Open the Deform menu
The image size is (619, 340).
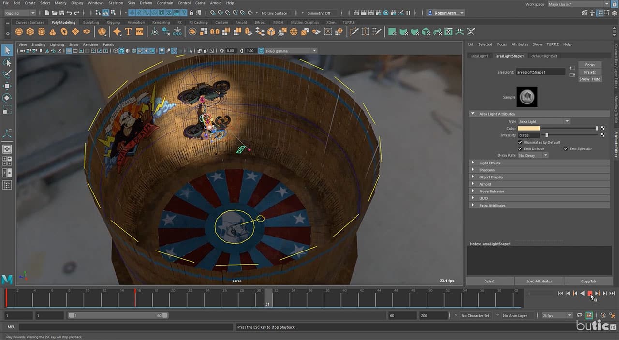click(146, 3)
